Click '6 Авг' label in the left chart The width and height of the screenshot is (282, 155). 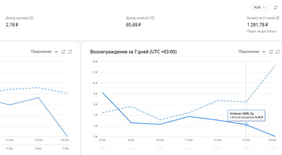[x=39, y=149]
